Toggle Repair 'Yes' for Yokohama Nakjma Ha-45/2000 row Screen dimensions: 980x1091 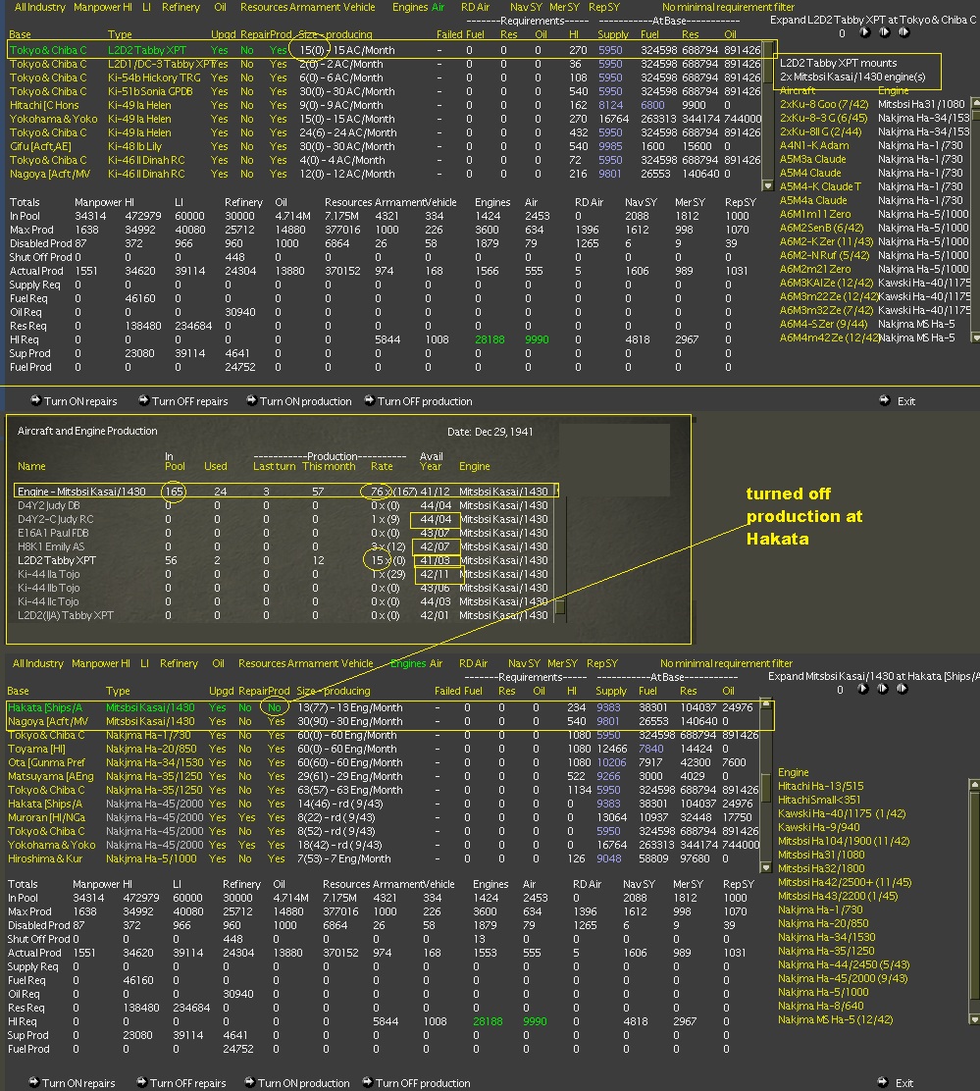(247, 845)
